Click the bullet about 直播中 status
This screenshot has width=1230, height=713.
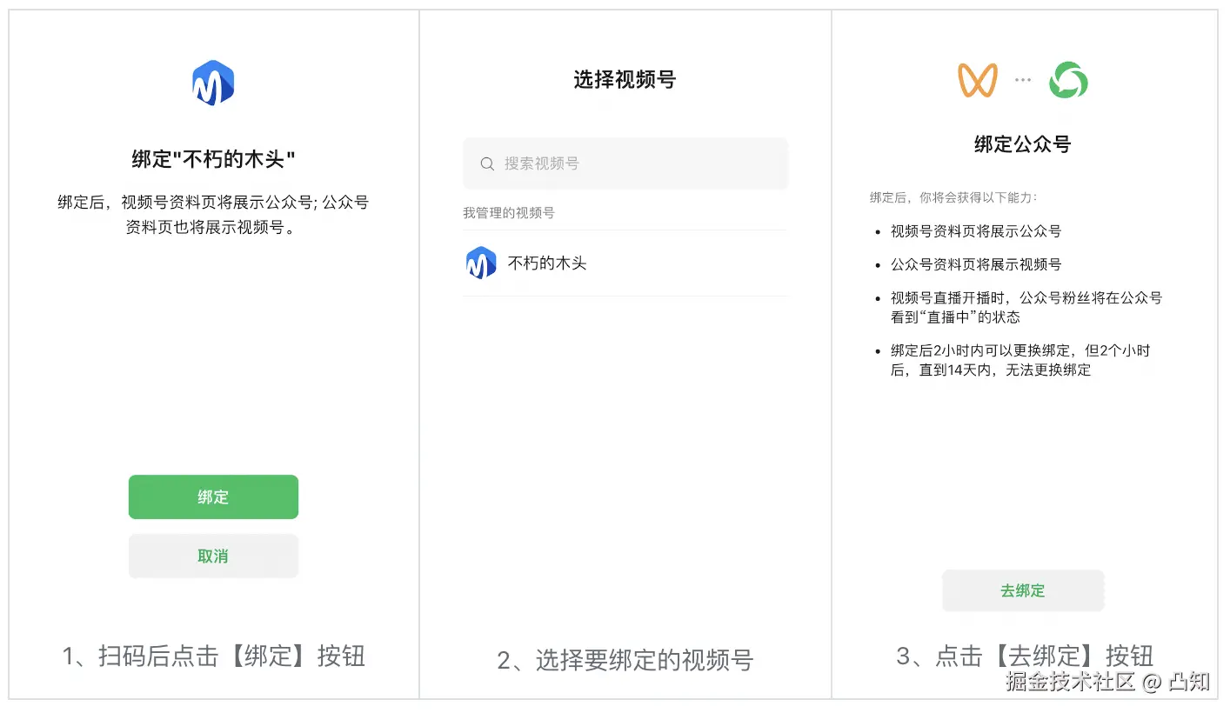click(1026, 307)
